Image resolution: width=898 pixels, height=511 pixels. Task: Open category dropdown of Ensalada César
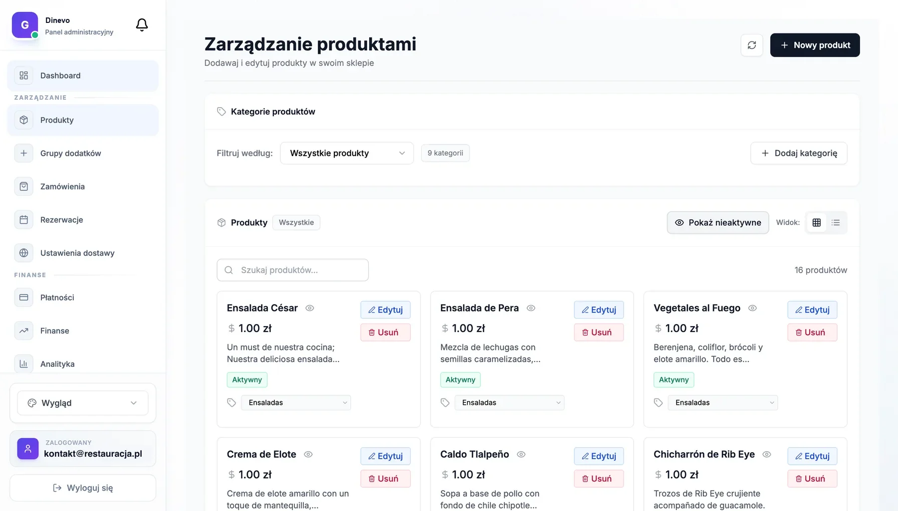pos(296,403)
